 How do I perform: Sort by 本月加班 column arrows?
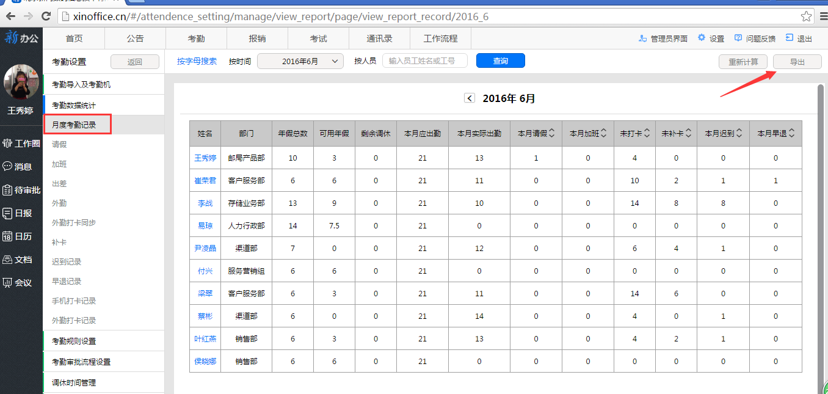(604, 133)
